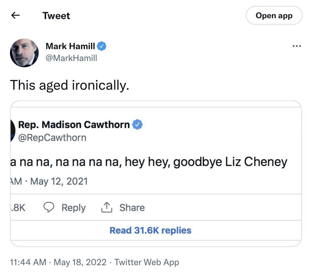Open Read 31.6K replies link
Screen dimensions: 312x275
pyautogui.click(x=150, y=230)
